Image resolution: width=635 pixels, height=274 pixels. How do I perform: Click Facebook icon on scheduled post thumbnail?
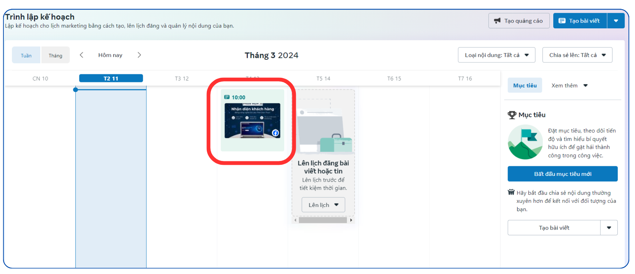[275, 133]
